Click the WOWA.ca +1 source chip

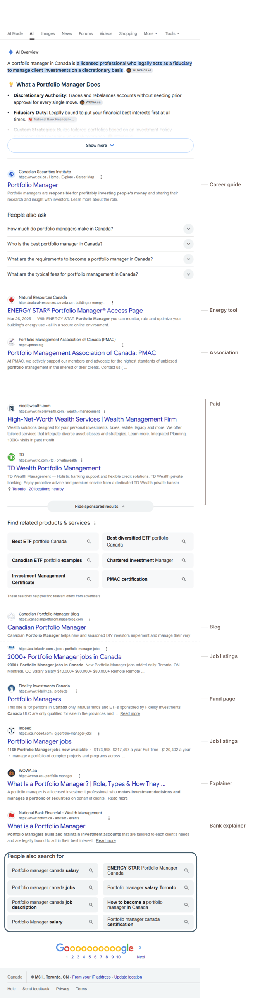click(139, 70)
